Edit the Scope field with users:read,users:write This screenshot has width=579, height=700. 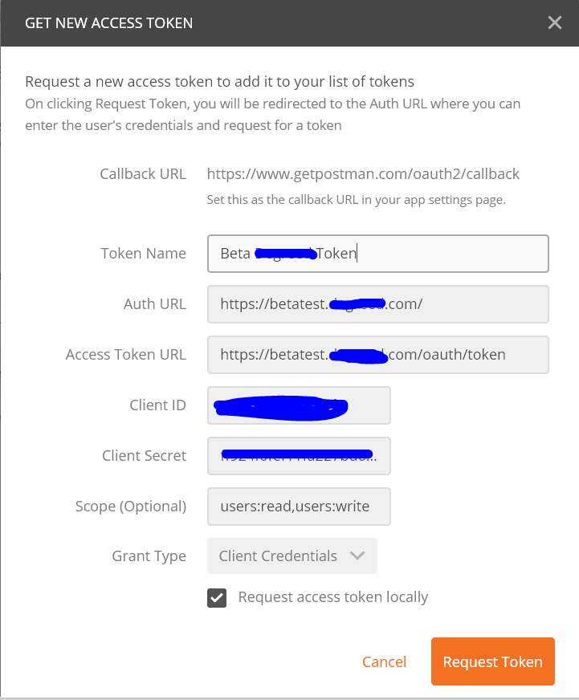[x=299, y=507]
